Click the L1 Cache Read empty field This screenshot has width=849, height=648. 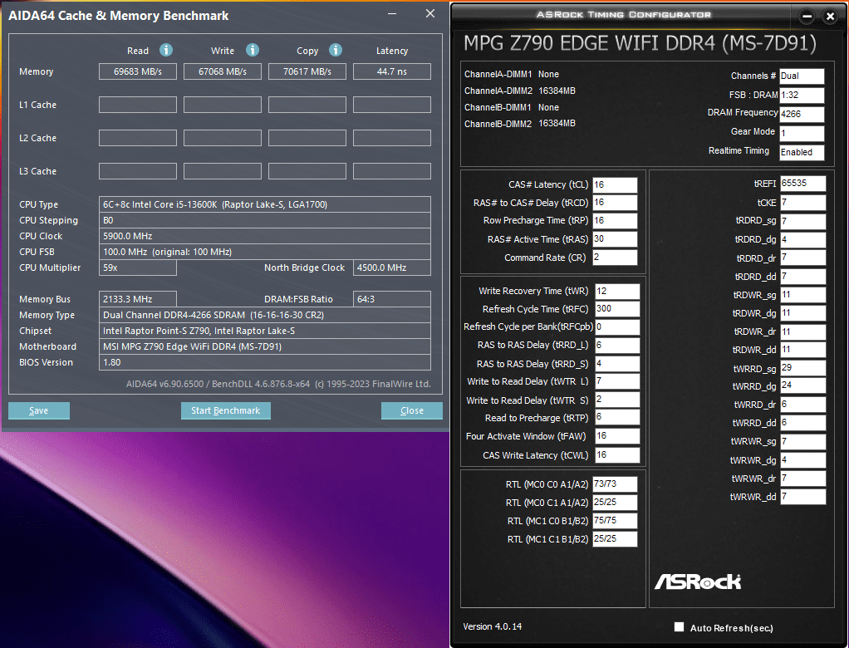[138, 105]
